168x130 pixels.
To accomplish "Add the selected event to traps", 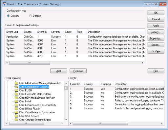I will [x=59, y=71].
